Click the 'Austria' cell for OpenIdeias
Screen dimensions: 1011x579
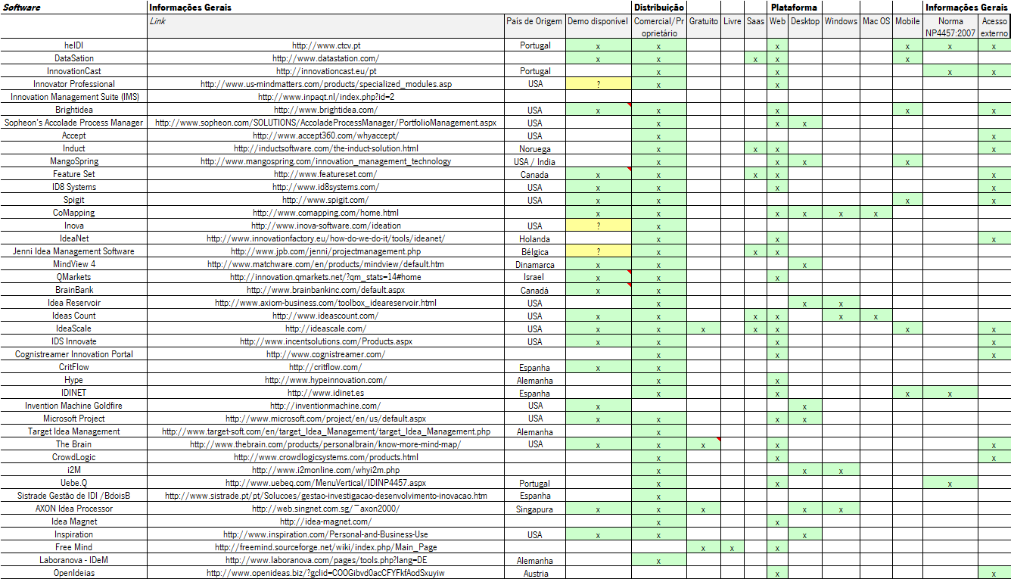coord(535,573)
